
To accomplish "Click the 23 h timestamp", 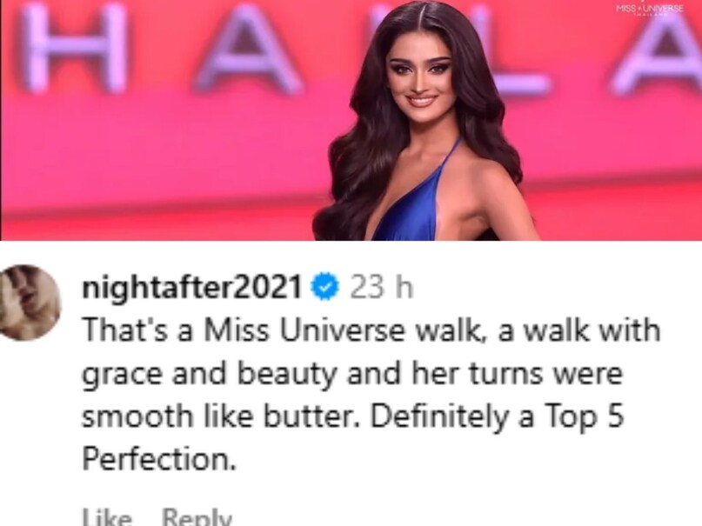I will [380, 287].
